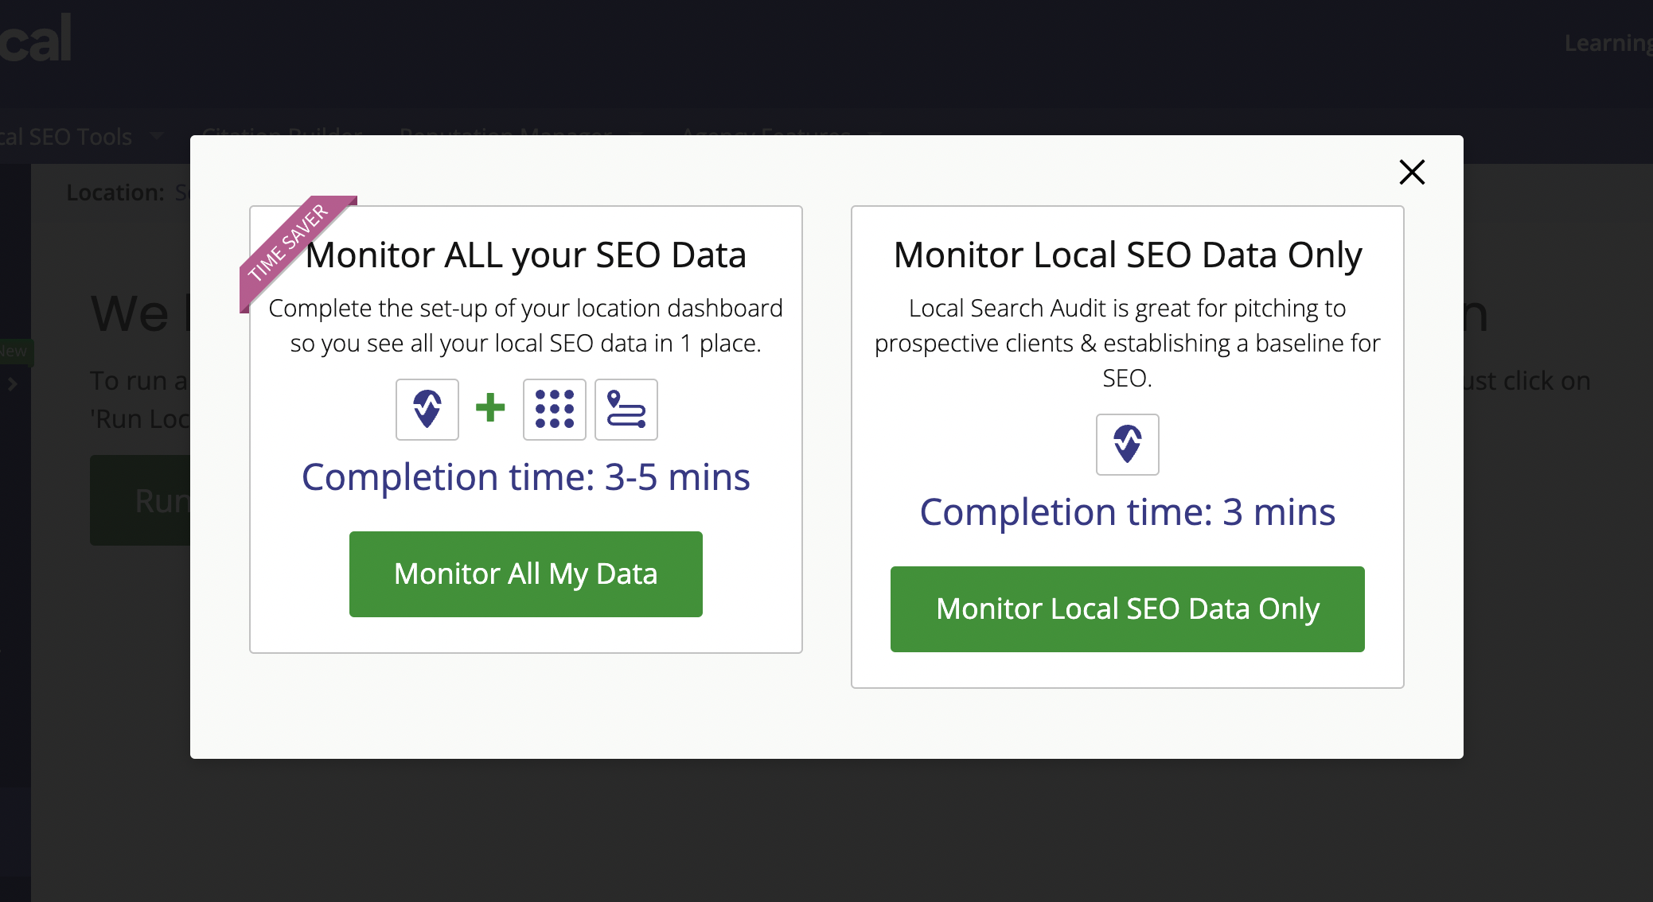Close the modal dialog with the X
The height and width of the screenshot is (902, 1653).
(x=1411, y=172)
